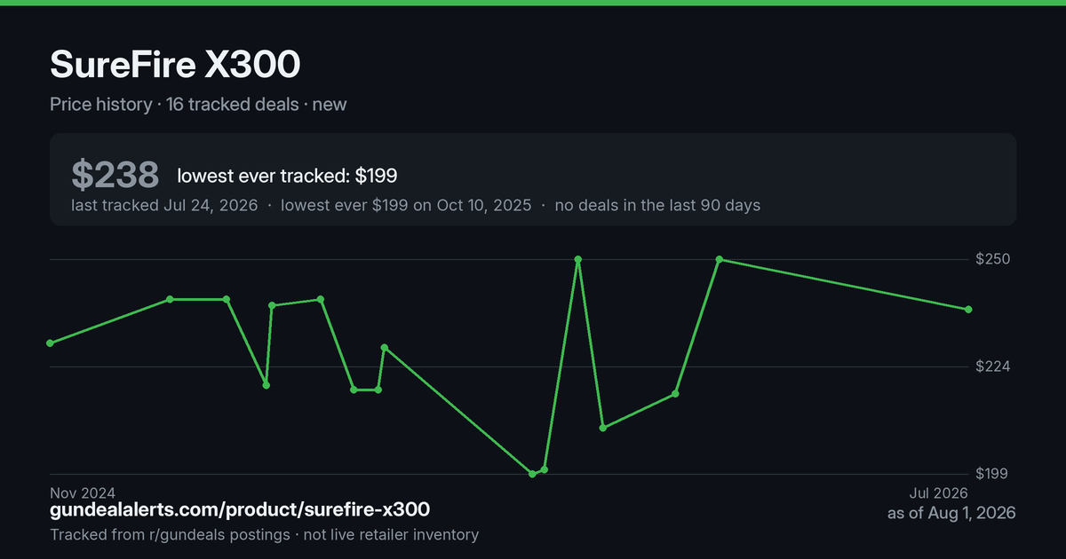Click the $199 y-axis label
This screenshot has height=559, width=1066.
pyautogui.click(x=993, y=474)
